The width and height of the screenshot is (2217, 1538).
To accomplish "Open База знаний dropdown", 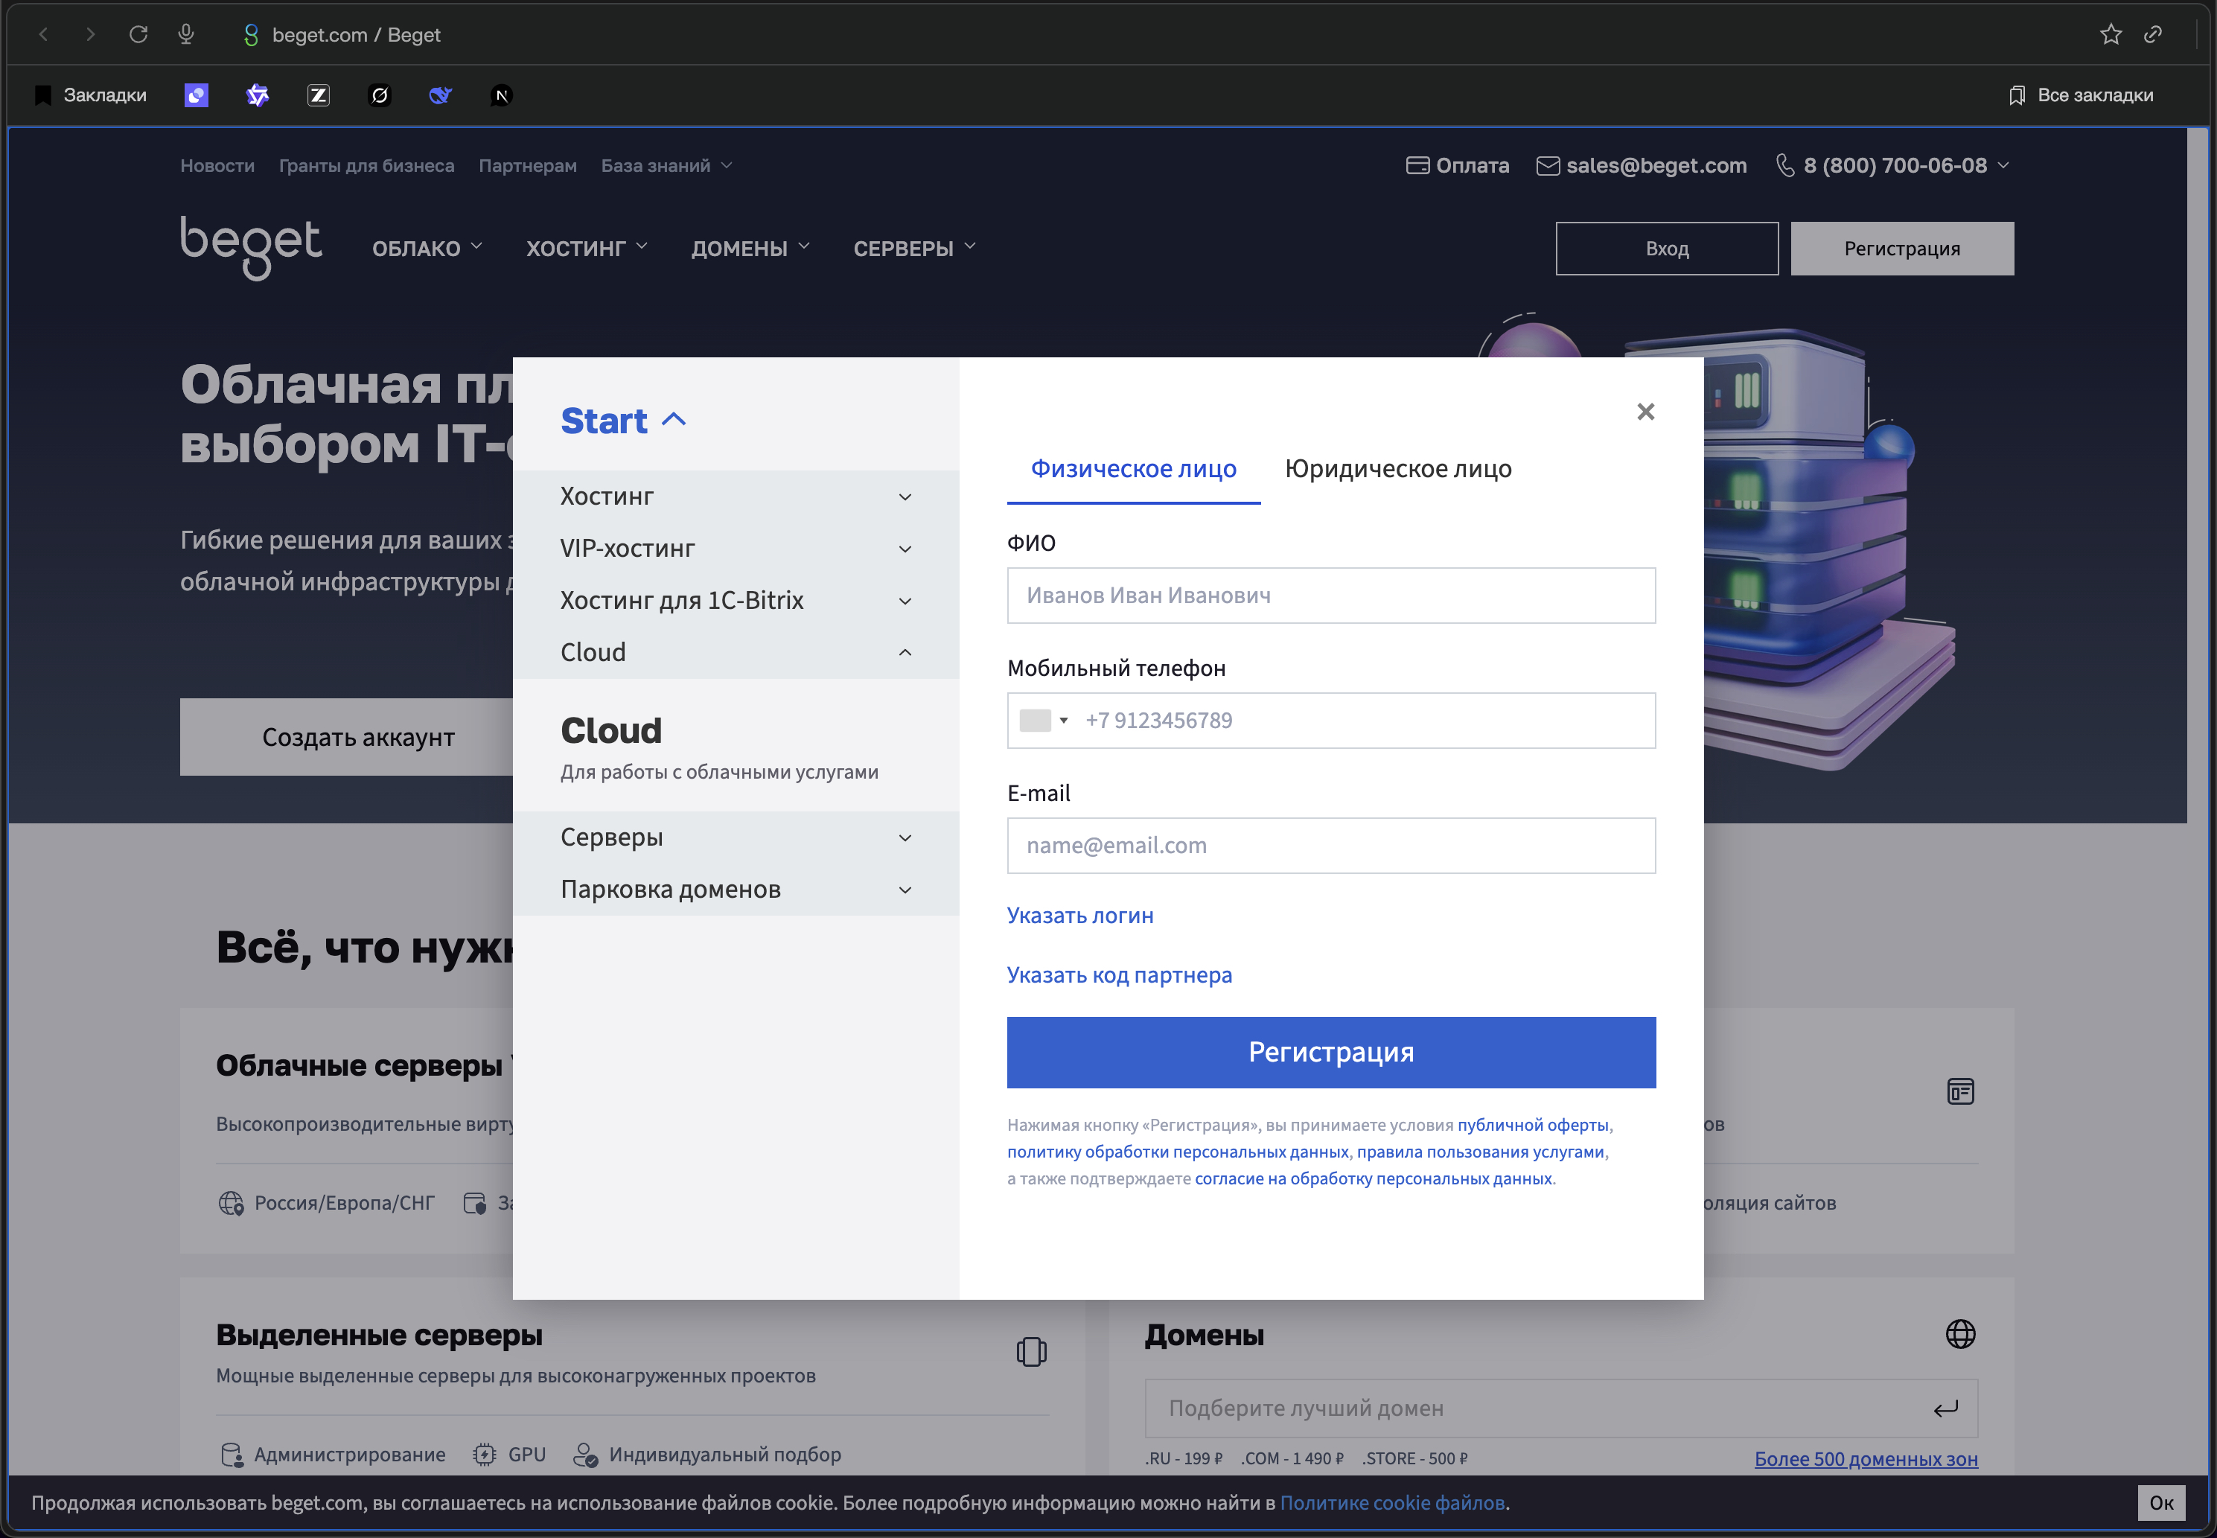I will (x=667, y=166).
